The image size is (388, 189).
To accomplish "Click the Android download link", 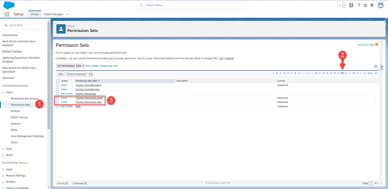I will click(229, 58).
